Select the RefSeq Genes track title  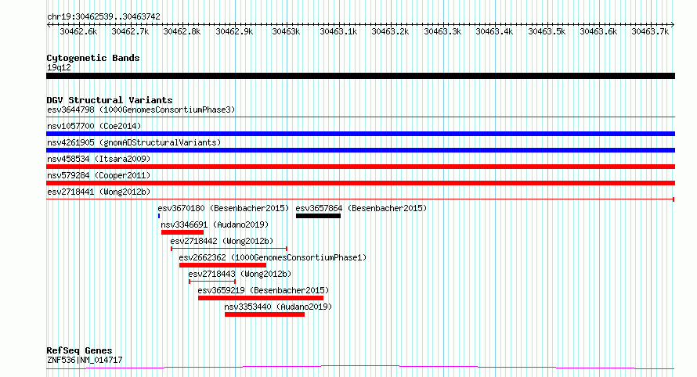click(79, 350)
